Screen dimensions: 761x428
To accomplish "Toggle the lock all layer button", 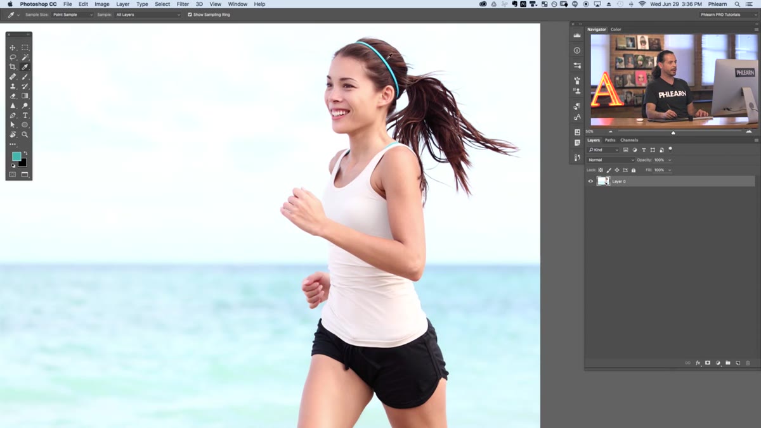I will [633, 170].
